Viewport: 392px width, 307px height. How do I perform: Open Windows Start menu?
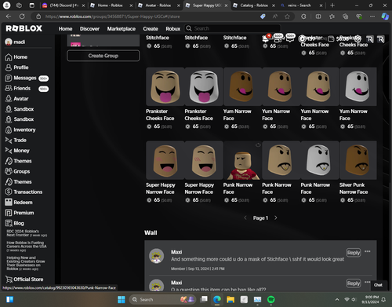click(122, 299)
